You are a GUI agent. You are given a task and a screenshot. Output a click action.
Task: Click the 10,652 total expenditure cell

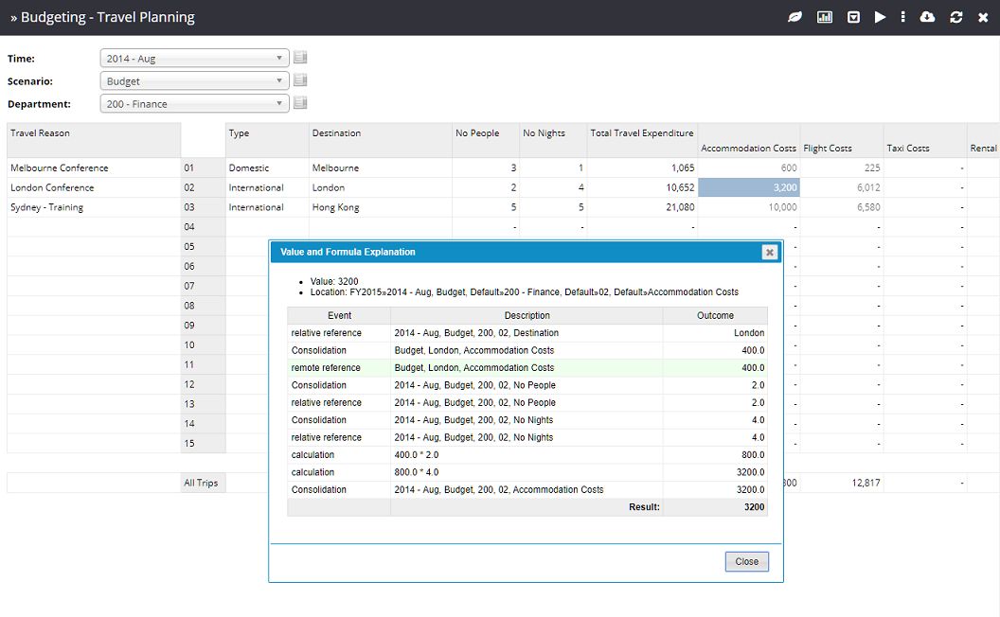pyautogui.click(x=642, y=187)
